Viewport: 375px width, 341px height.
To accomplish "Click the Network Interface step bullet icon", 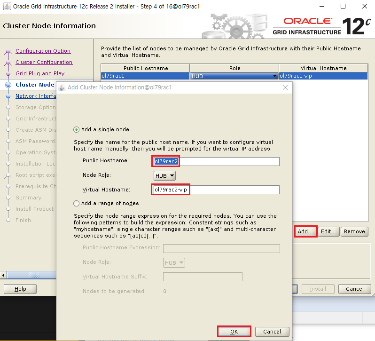I will pos(8,96).
